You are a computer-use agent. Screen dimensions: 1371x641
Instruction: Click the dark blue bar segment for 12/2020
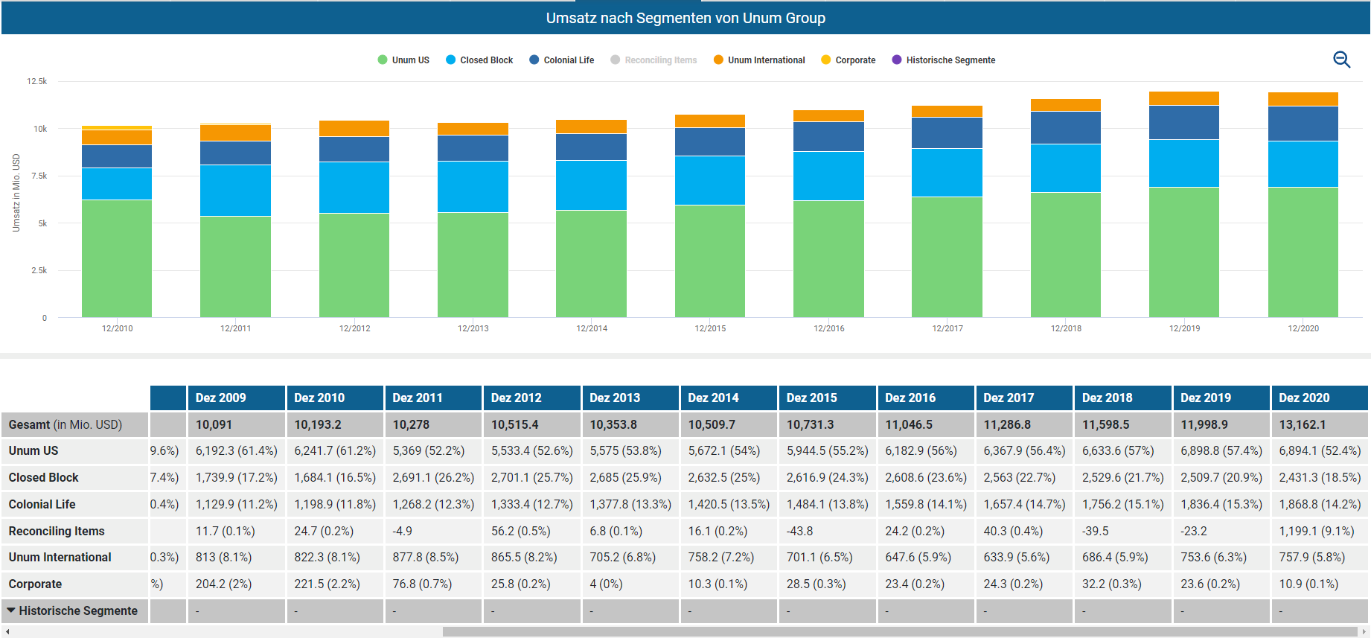click(1303, 124)
